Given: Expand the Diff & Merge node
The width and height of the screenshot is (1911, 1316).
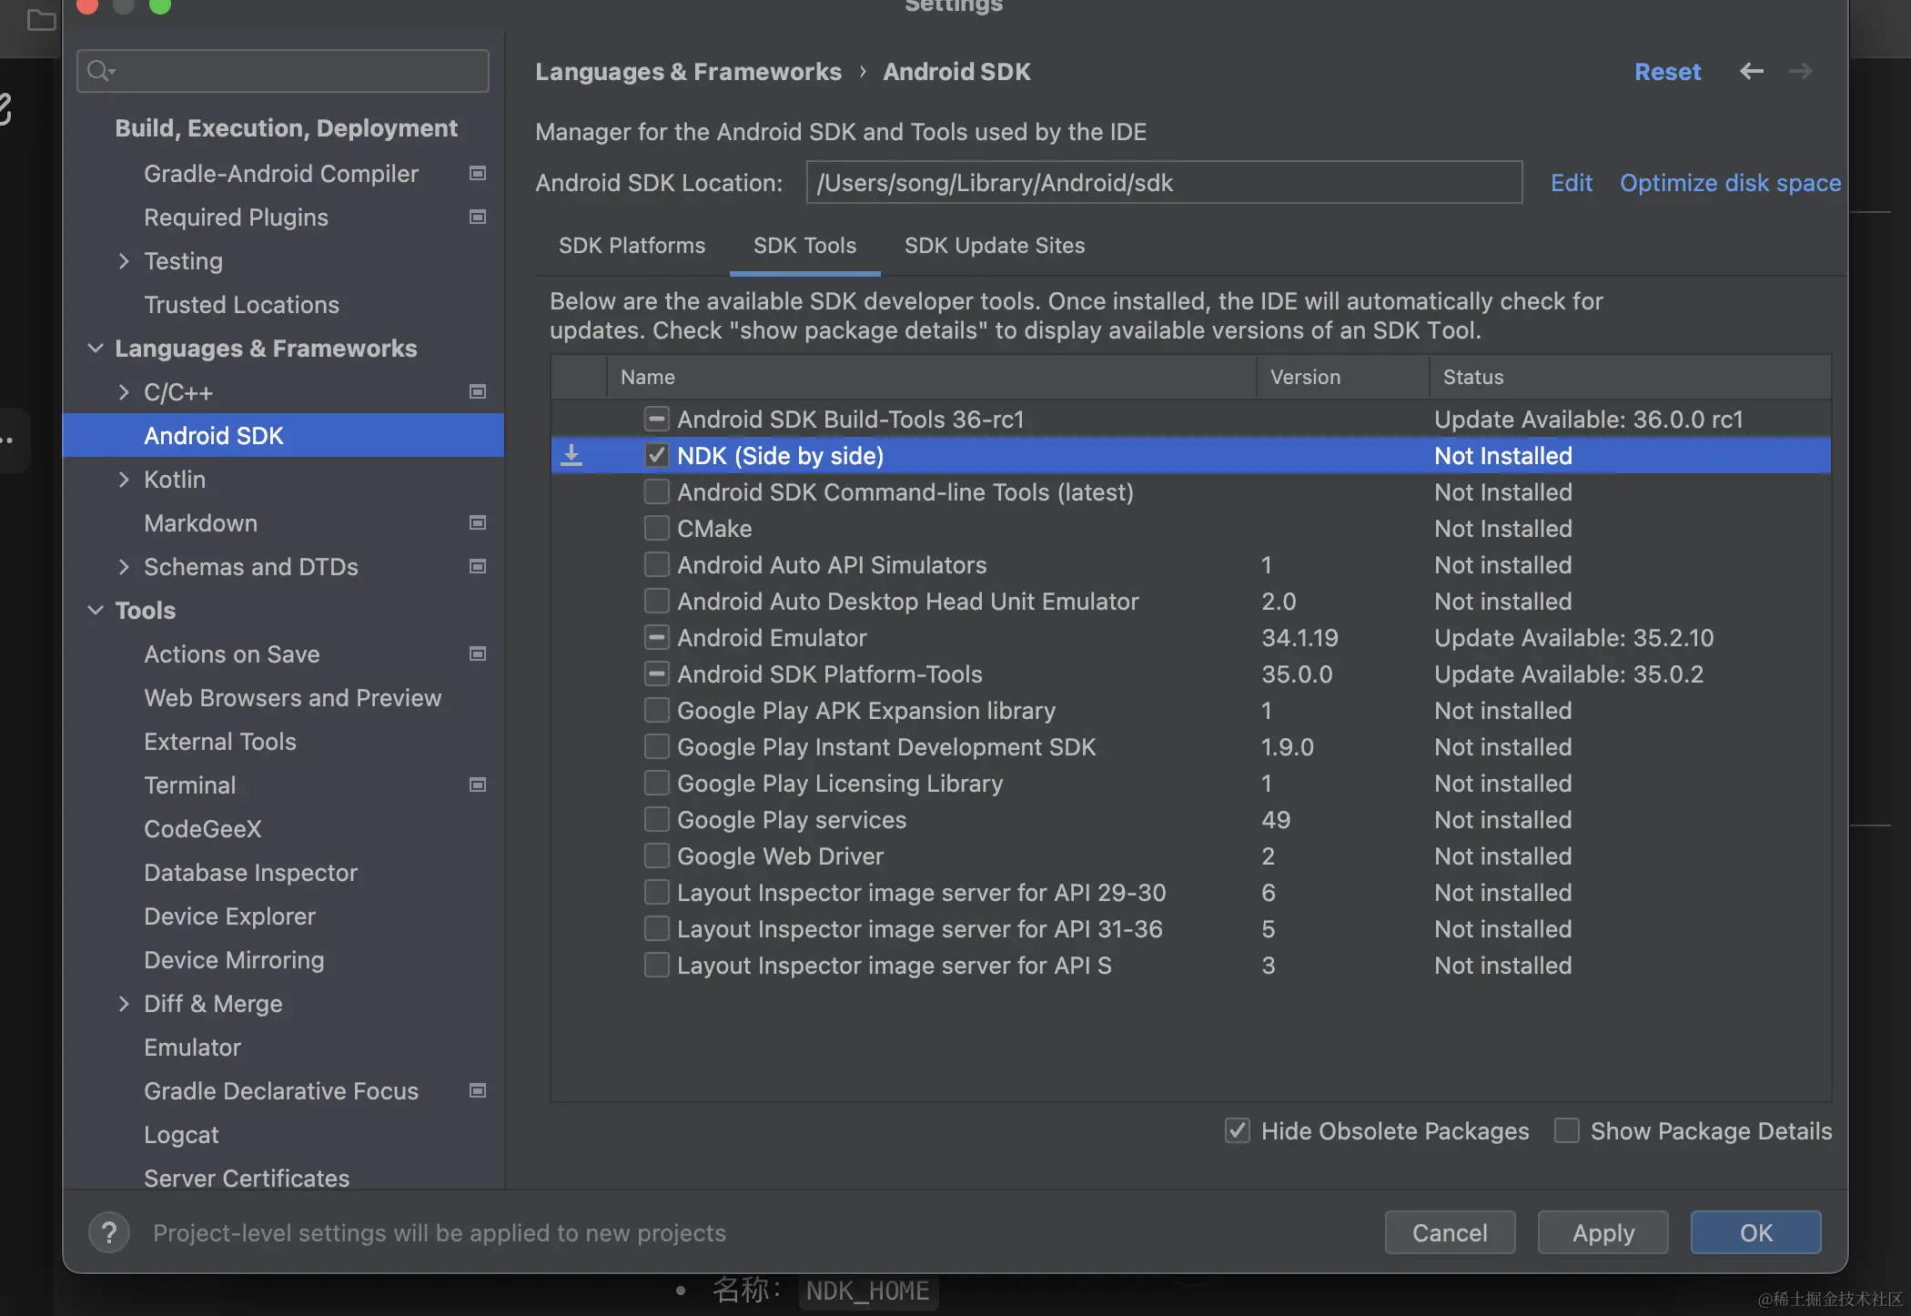Looking at the screenshot, I should tap(124, 1003).
